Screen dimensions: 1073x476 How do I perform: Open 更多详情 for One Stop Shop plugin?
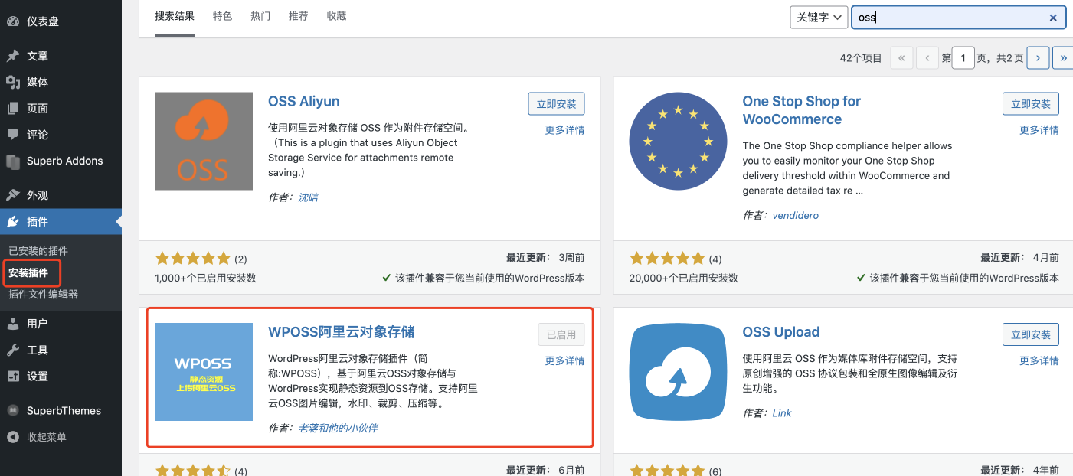point(1039,130)
